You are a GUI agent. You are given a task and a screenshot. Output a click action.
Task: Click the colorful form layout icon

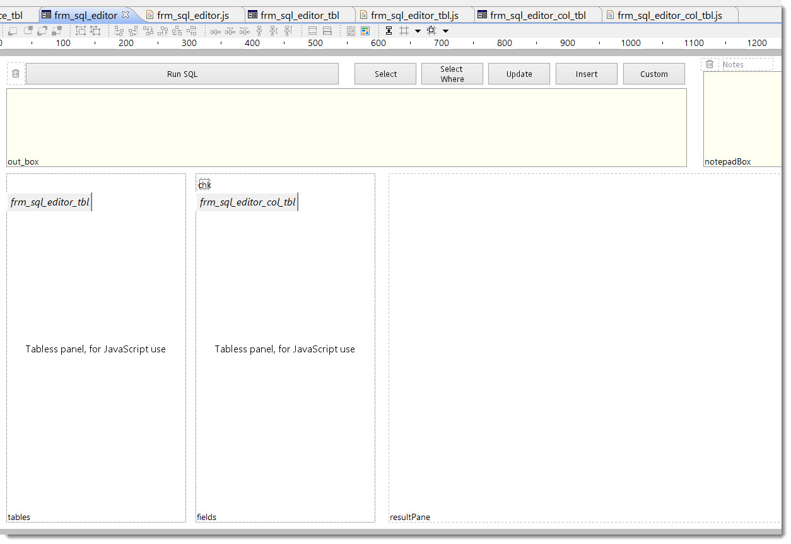(x=365, y=31)
